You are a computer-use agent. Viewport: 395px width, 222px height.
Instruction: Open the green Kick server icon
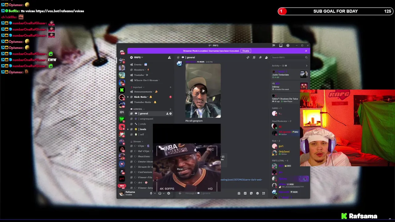[x=122, y=90]
